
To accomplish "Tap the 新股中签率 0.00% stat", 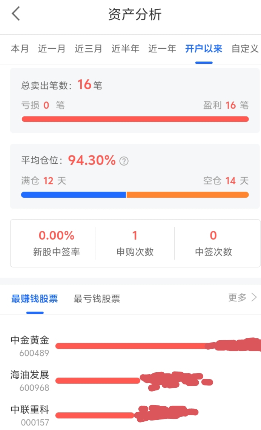I will [57, 243].
